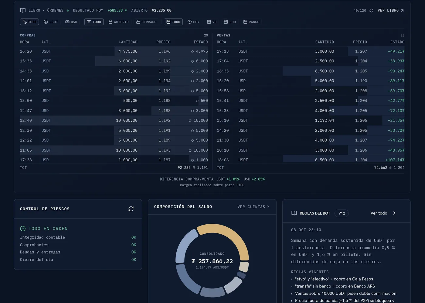Viewport: 425px width, 303px height.
Task: Switch the date range to 7D
Action: pos(212,22)
